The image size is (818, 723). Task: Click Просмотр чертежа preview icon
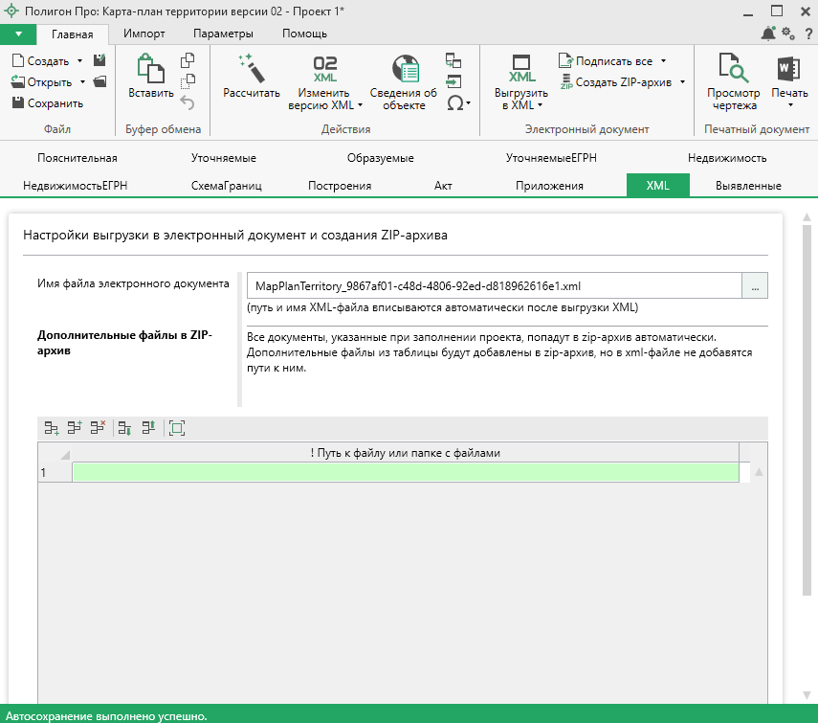point(733,71)
